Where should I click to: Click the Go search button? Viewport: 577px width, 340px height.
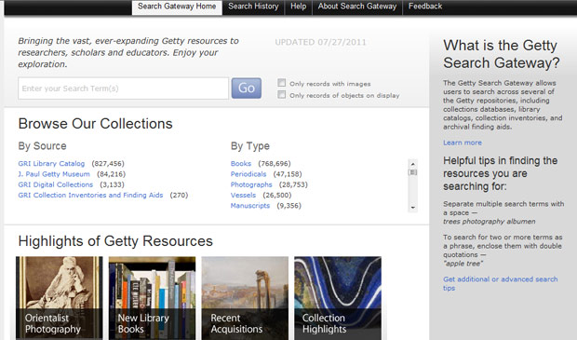pos(247,88)
